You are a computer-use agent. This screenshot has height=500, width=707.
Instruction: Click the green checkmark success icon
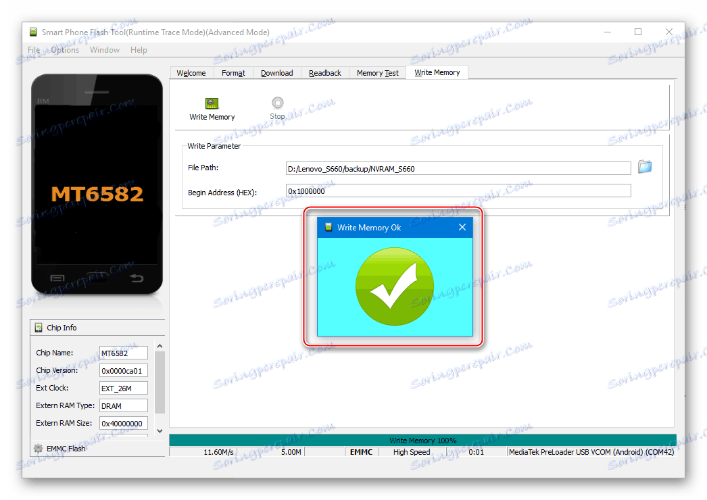394,286
